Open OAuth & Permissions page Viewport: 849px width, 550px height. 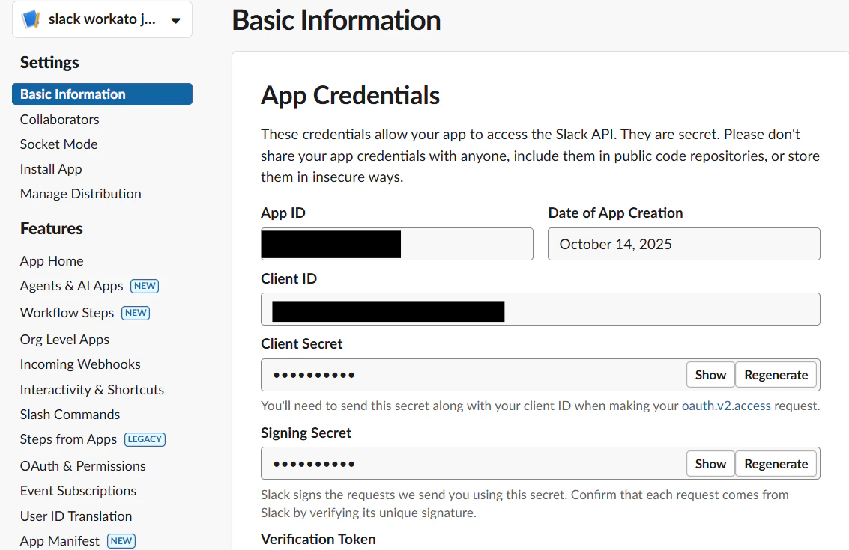pos(83,466)
